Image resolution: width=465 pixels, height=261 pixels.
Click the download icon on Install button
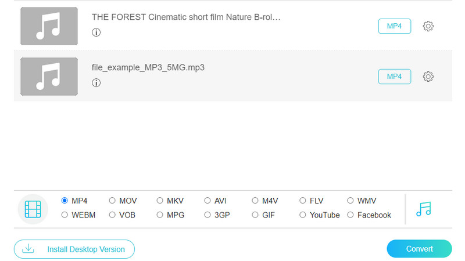(x=28, y=249)
